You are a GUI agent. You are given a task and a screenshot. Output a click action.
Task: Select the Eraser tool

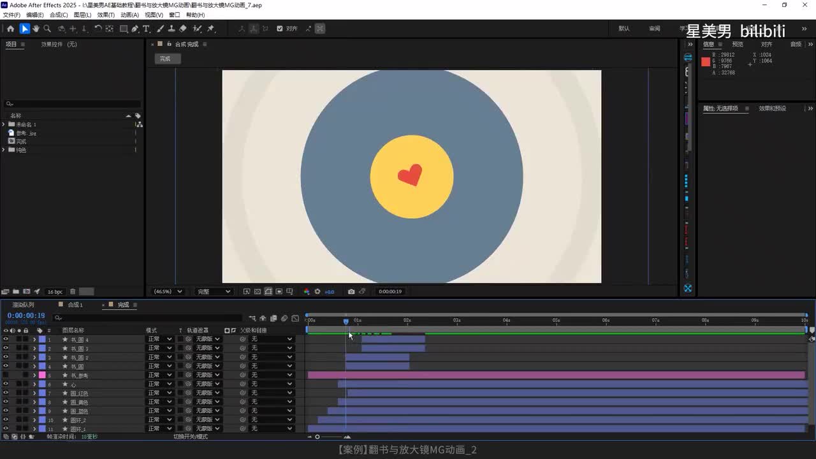[x=183, y=29]
